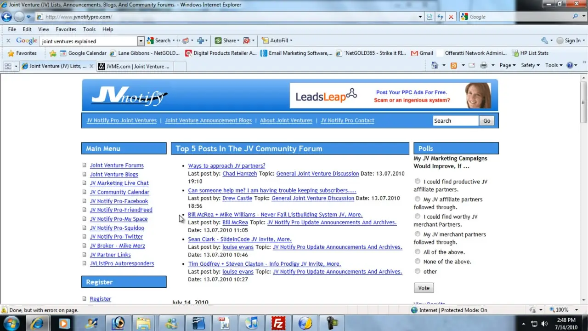Viewport: 588px width, 331px height.
Task: Go back with the browser Back arrow
Action: point(6,17)
